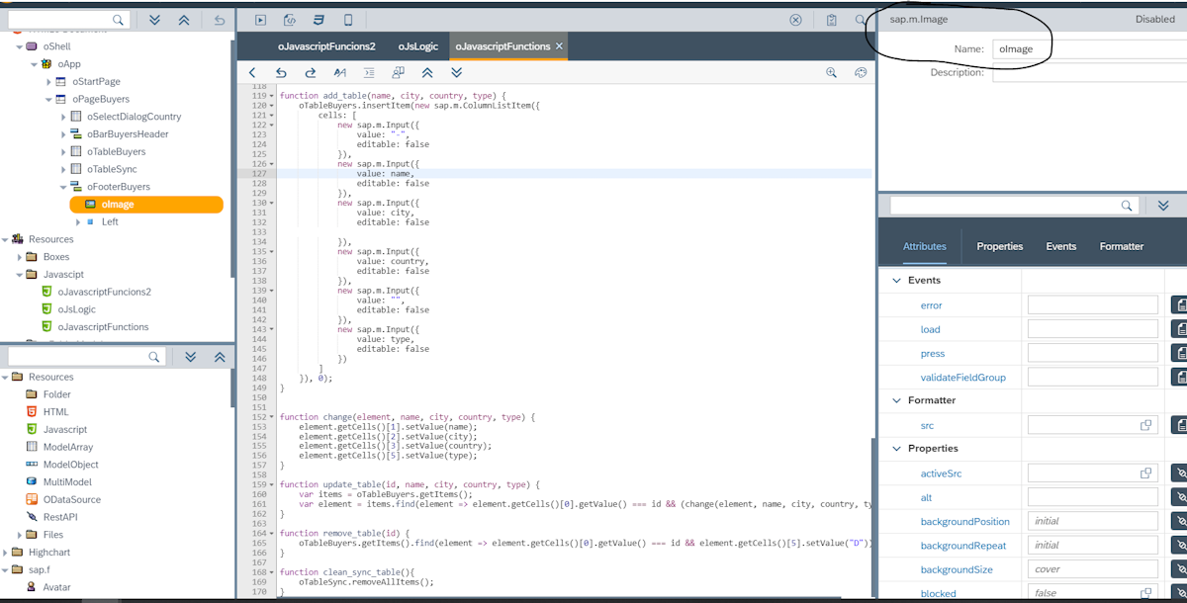
Task: Click the application tree search box
Action: pos(68,20)
